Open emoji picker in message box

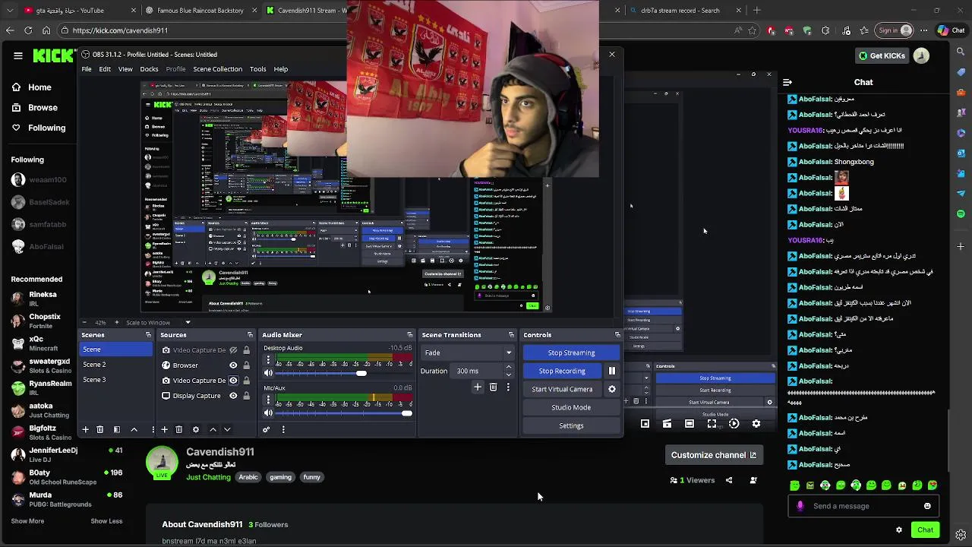927,506
